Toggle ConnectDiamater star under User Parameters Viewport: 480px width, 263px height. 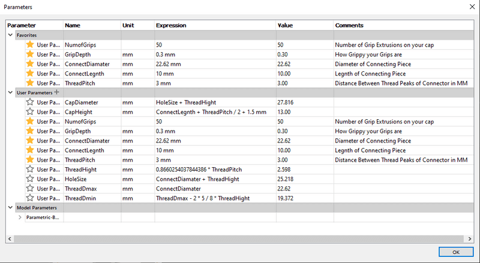29,140
